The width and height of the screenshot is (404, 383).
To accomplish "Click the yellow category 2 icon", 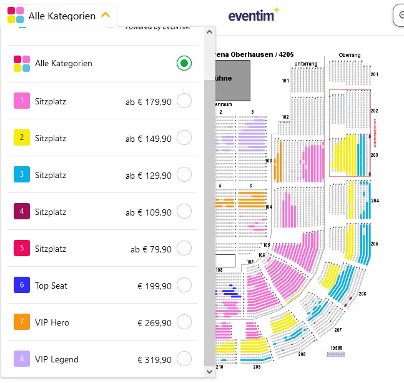I will 22,137.
